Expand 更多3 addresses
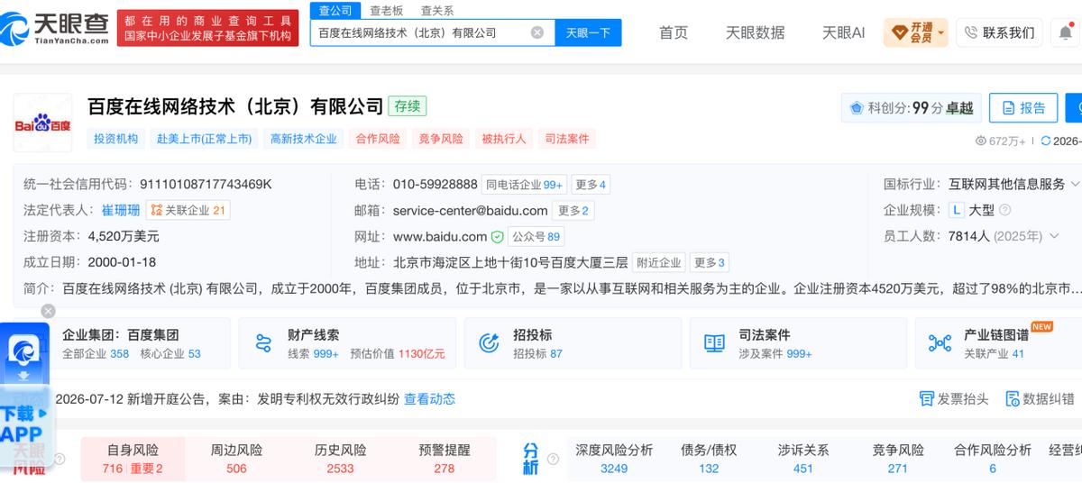This screenshot has width=1082, height=483. tap(710, 263)
